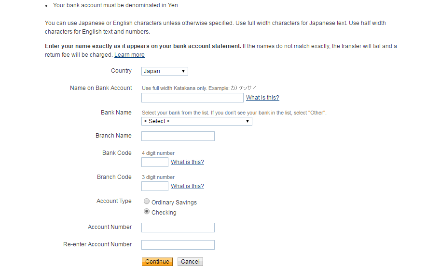Select the Ordinary Savings radio button
This screenshot has height=267, width=427.
147,202
